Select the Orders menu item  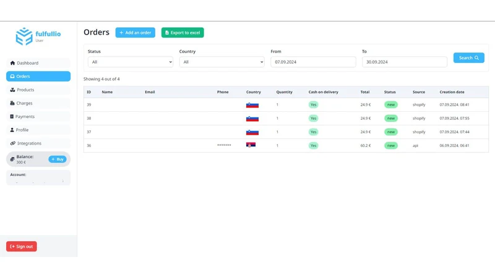coord(38,76)
